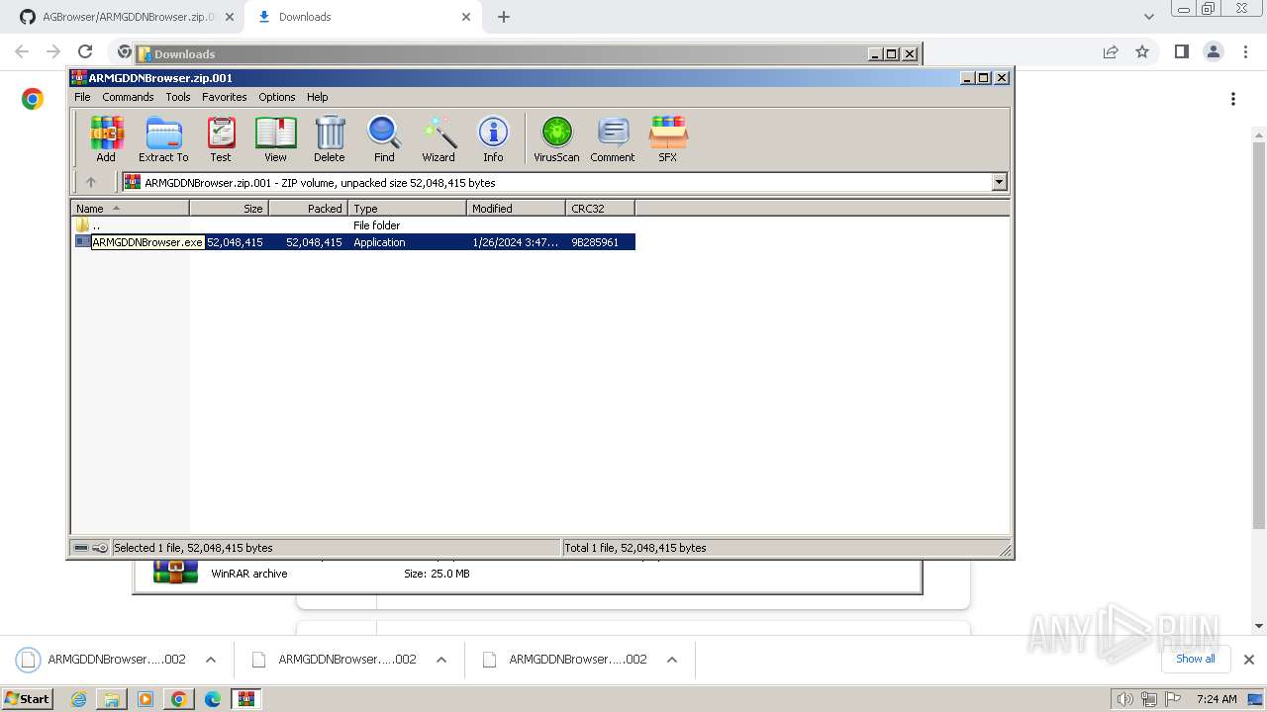
Task: Click the Add toolbar icon in WinRAR
Action: click(x=106, y=138)
